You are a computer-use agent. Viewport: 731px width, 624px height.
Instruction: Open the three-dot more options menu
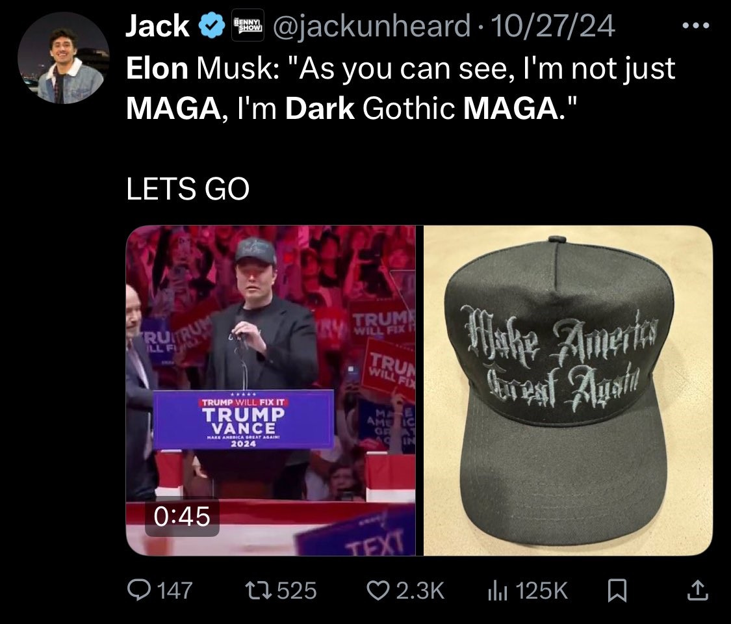point(696,26)
